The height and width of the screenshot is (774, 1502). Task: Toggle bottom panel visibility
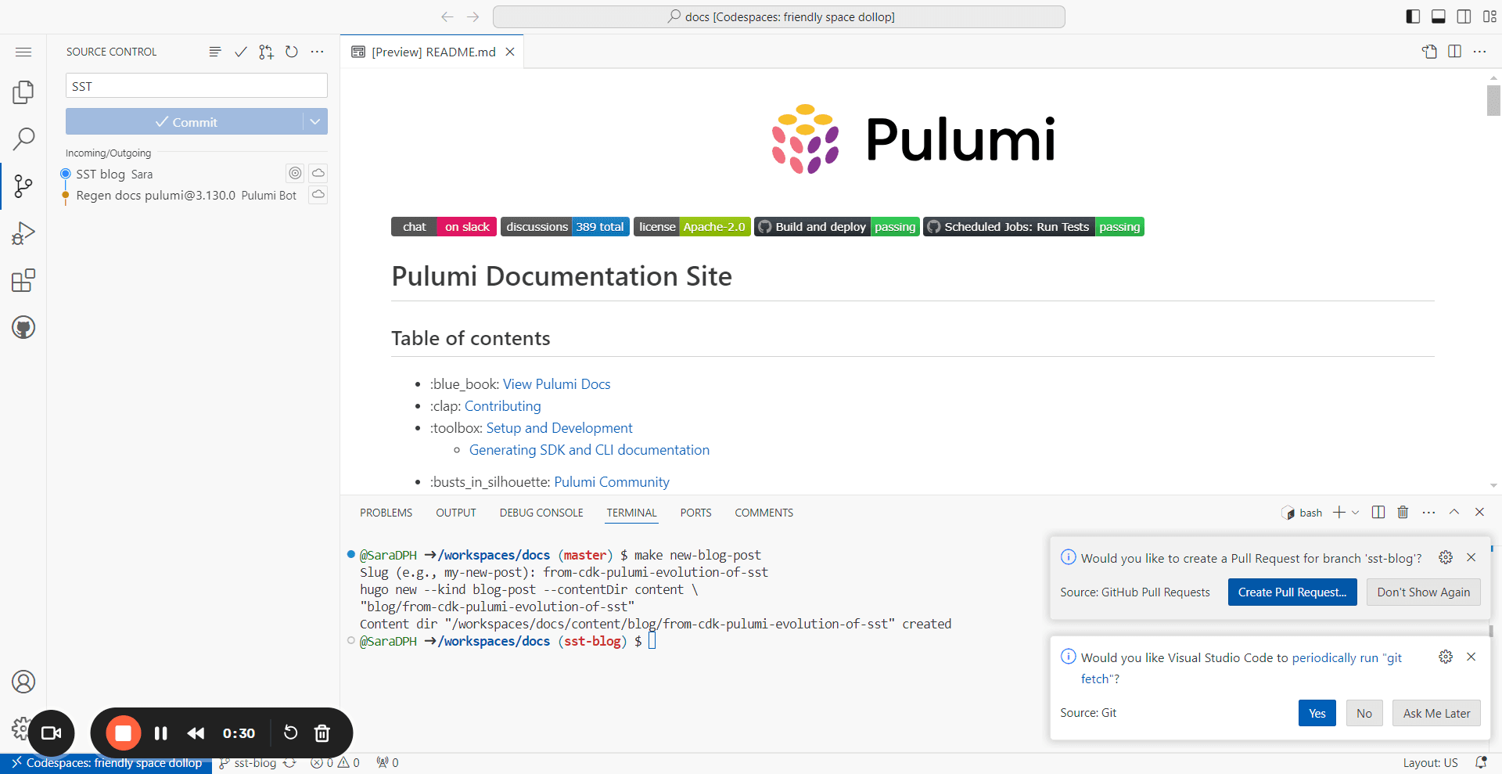point(1439,16)
